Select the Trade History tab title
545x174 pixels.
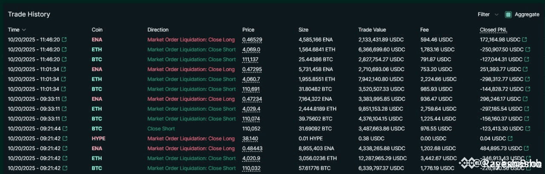click(x=29, y=14)
